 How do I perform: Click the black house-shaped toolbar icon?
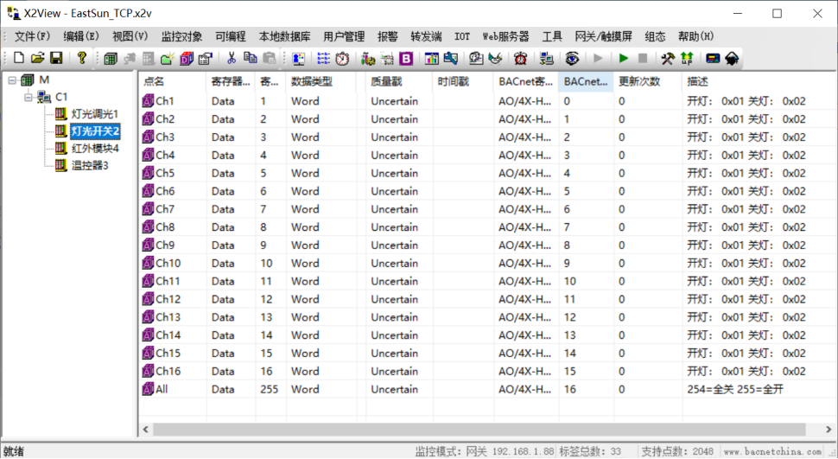732,58
